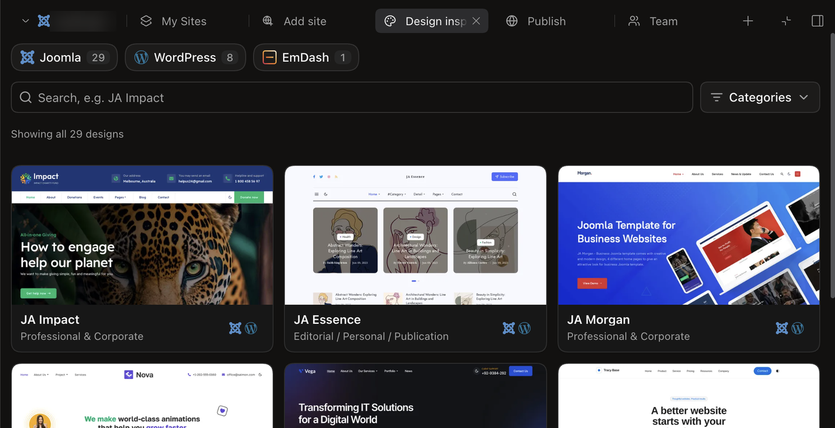The height and width of the screenshot is (428, 835).
Task: Expand the site switcher chevron at top left
Action: coord(25,21)
